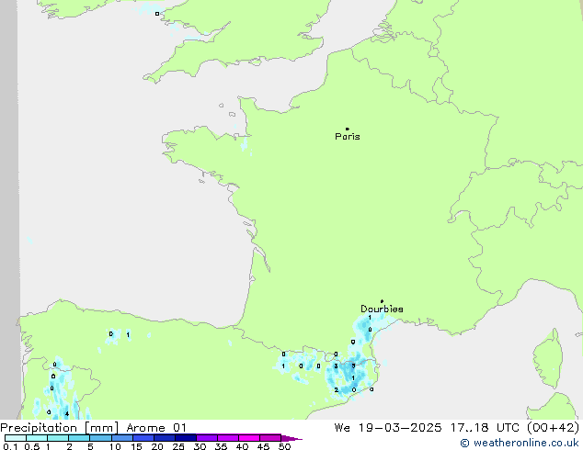The width and height of the screenshot is (583, 450).
Task: Pick the legend swatch between 0.5 and 1
Action: [x=37, y=438]
